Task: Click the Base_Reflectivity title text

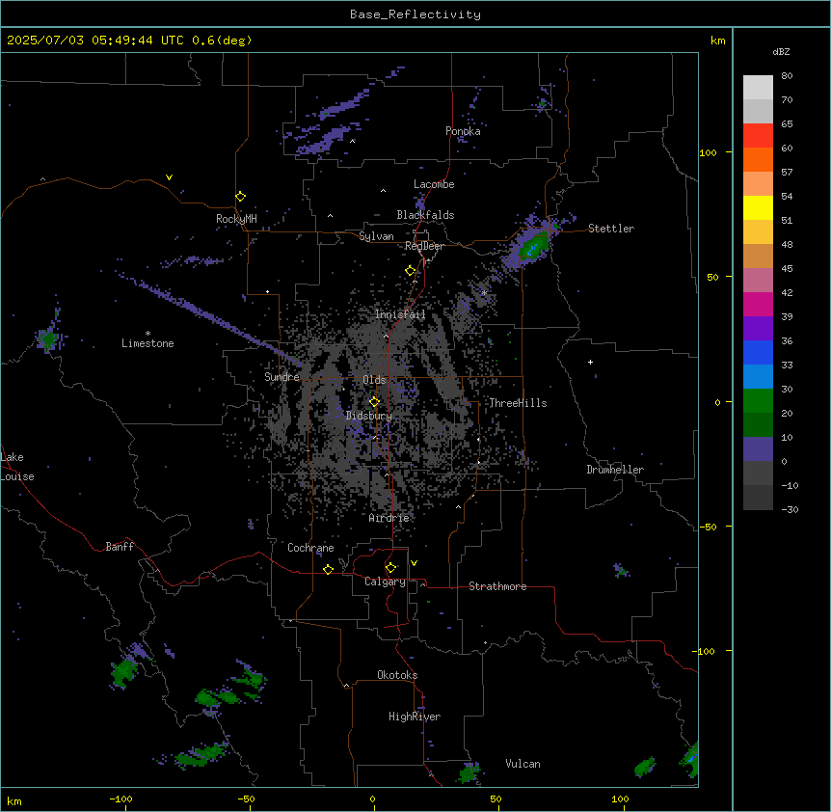Action: click(415, 14)
